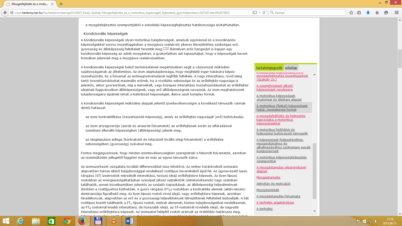
Task: Open VLC media player from taskbar
Action: click(x=114, y=221)
